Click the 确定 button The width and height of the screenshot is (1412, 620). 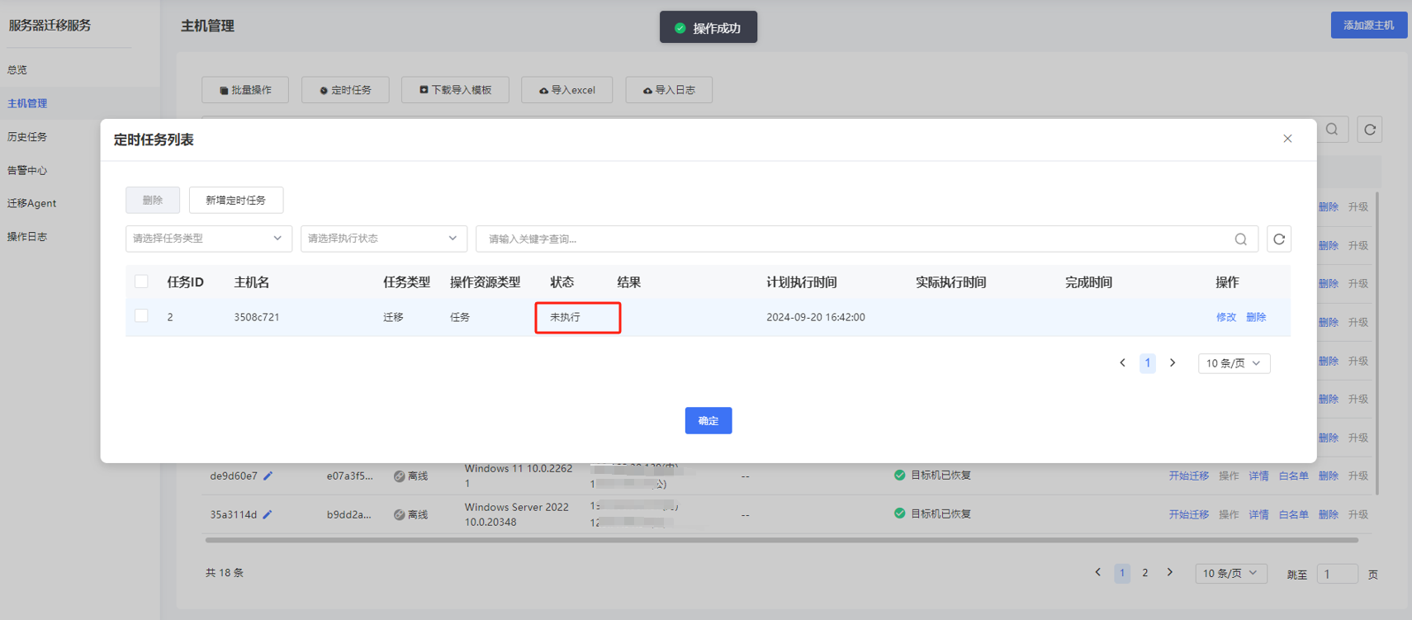[x=708, y=421]
